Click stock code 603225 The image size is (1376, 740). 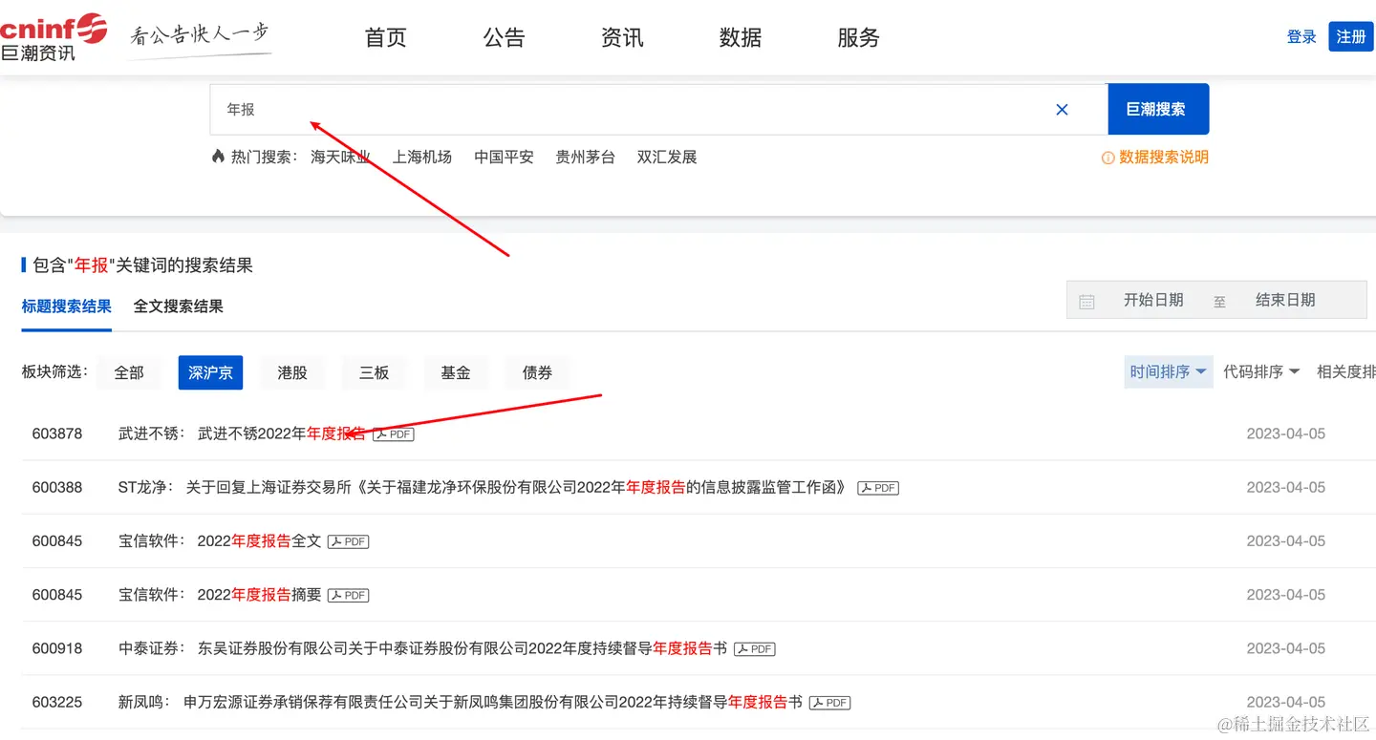point(57,702)
